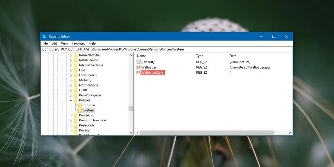Select the Mobility key label

85,80
